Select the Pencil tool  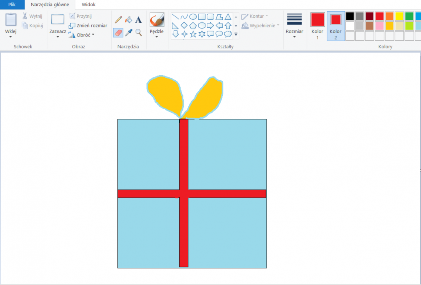pos(118,20)
